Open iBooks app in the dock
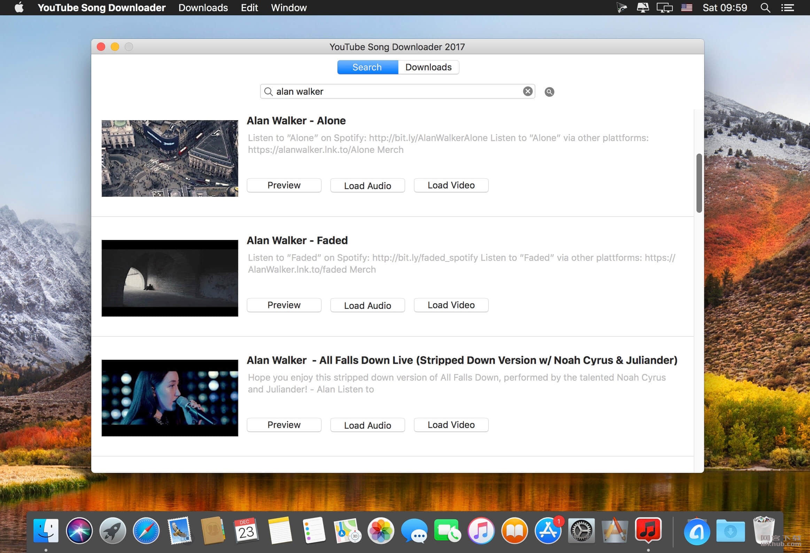Screen dimensions: 810x553 click(514, 531)
